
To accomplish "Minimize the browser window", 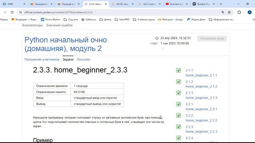I will pos(238,4).
